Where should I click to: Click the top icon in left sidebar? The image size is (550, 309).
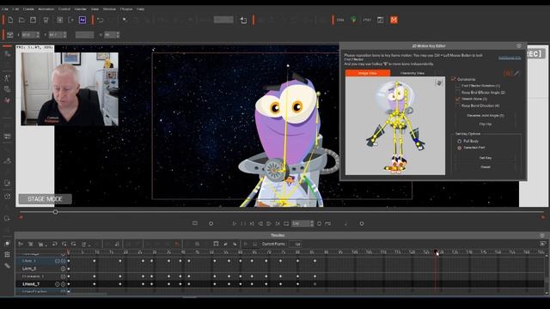pos(7,53)
